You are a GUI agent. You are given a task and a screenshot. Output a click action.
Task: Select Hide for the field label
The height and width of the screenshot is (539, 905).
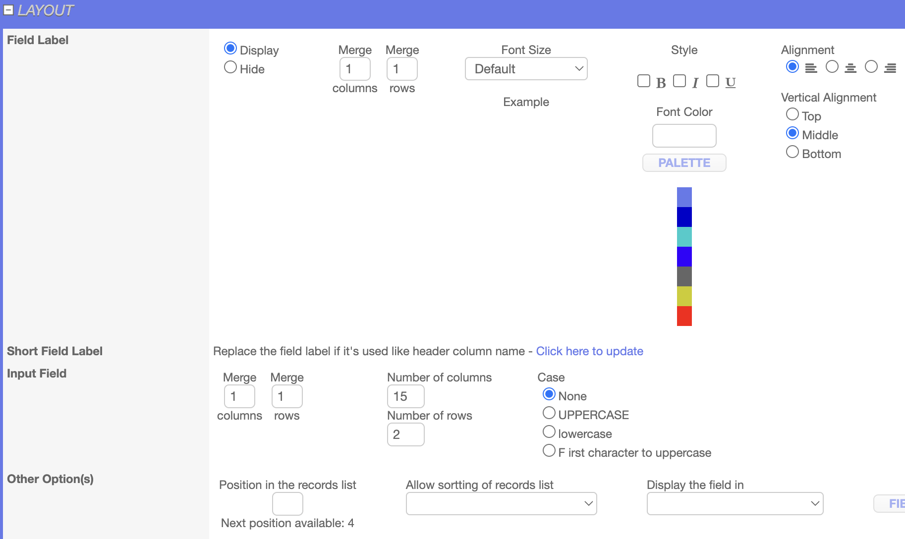(230, 67)
